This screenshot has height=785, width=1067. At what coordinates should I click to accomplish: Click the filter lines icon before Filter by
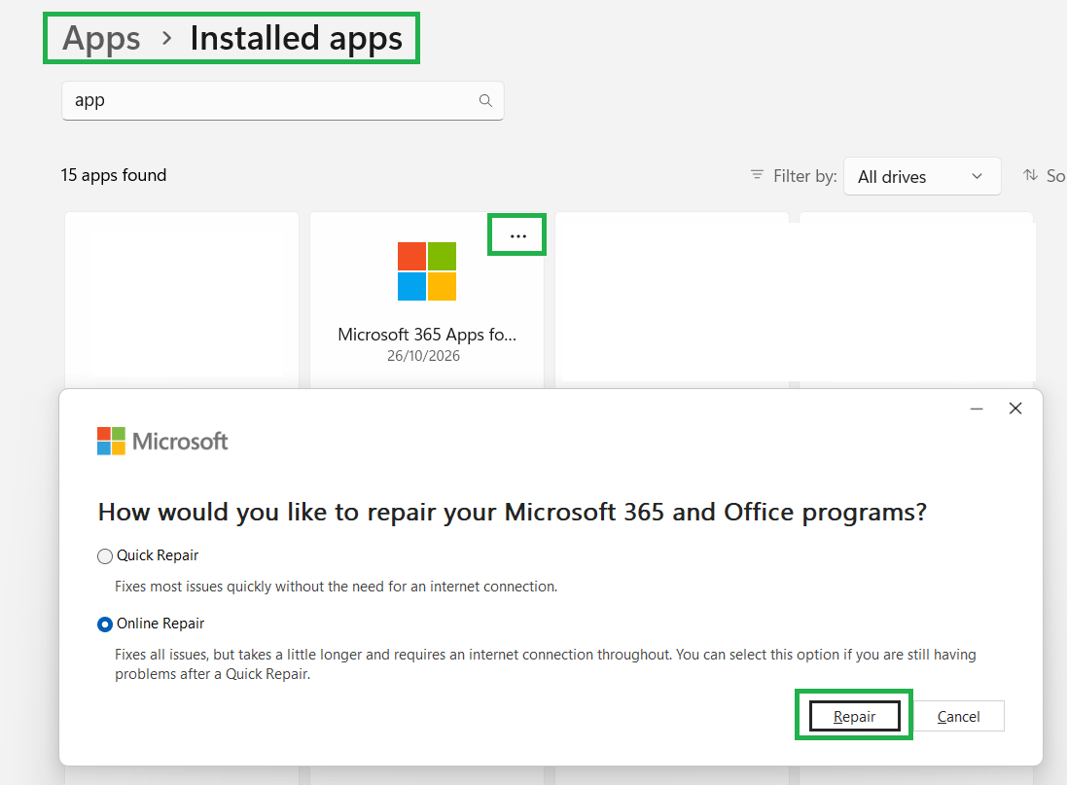click(x=757, y=175)
